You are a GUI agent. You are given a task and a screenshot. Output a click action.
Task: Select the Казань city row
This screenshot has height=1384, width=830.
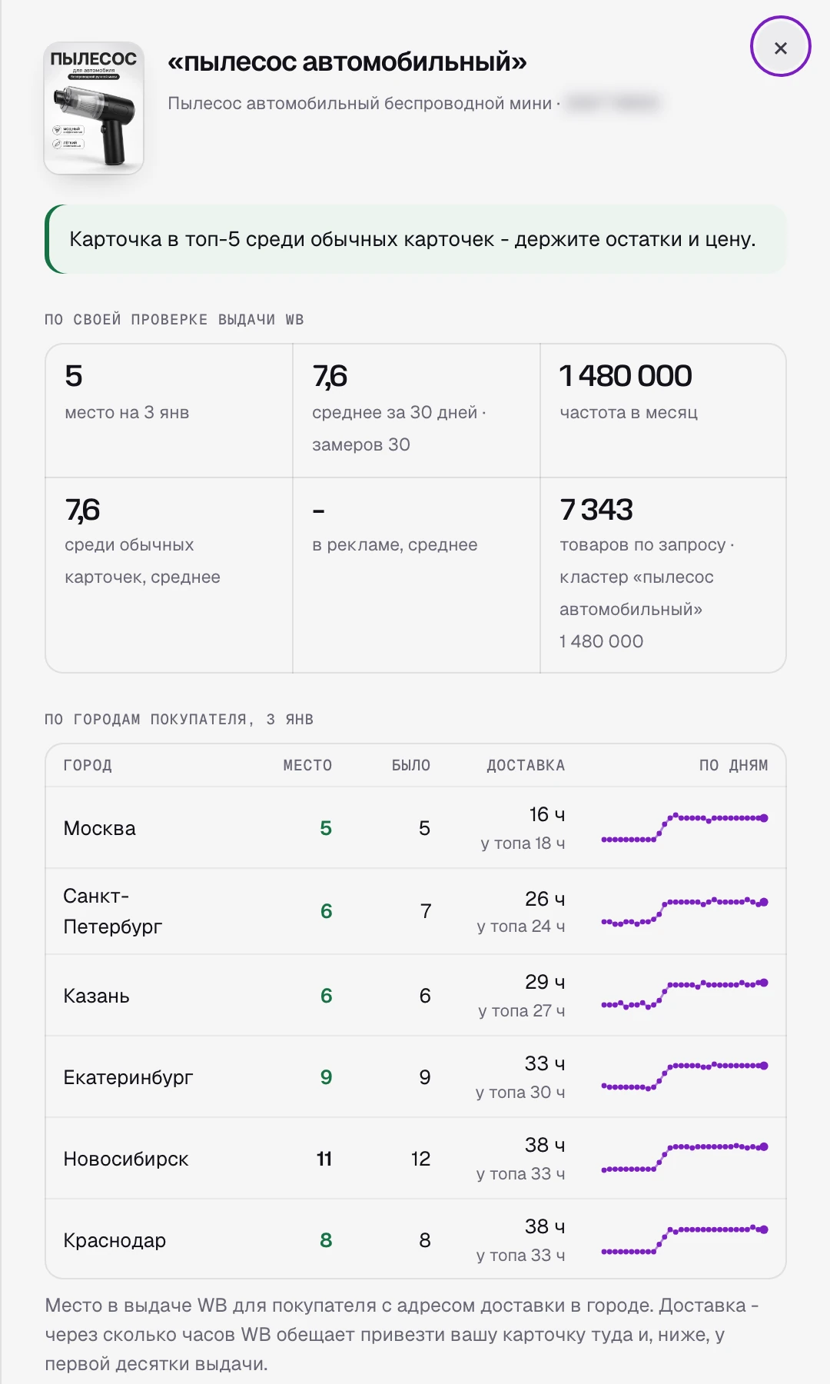click(415, 996)
